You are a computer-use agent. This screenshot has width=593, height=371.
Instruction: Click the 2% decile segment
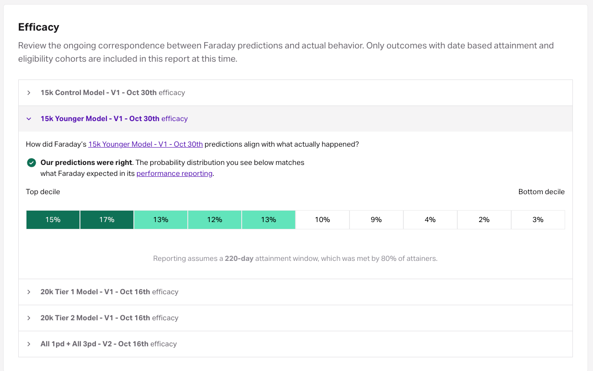point(484,220)
